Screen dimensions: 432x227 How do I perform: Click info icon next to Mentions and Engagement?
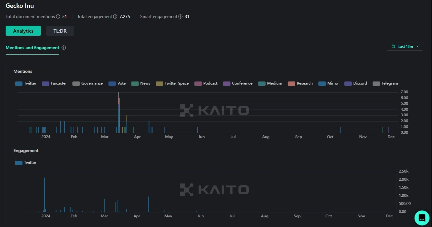coord(64,48)
